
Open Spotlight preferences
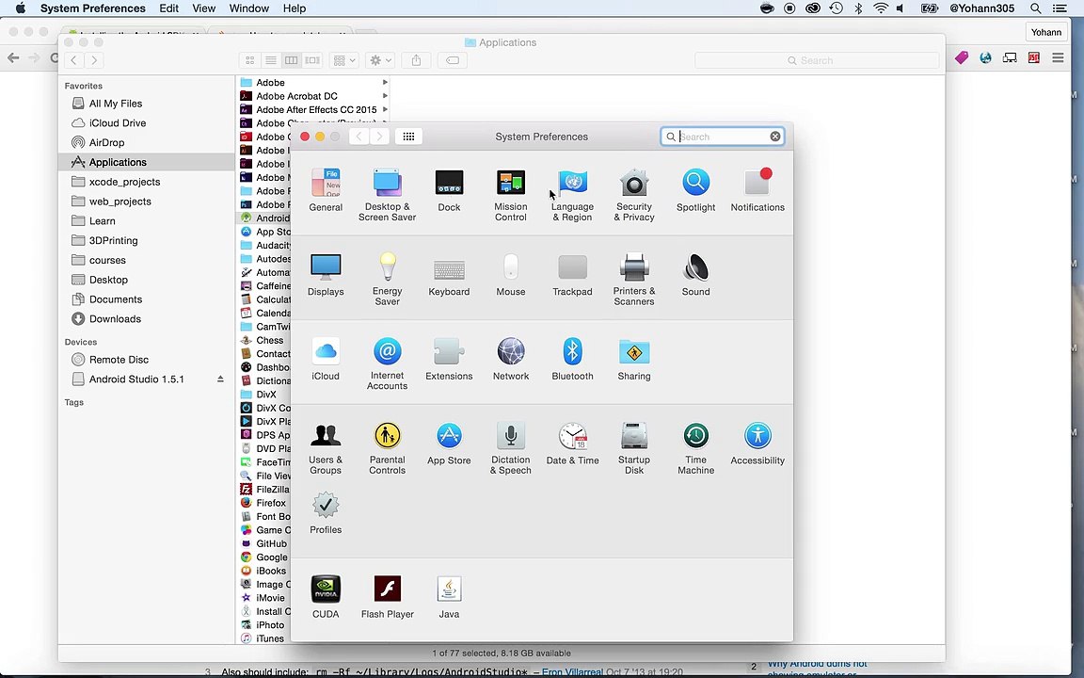695,190
